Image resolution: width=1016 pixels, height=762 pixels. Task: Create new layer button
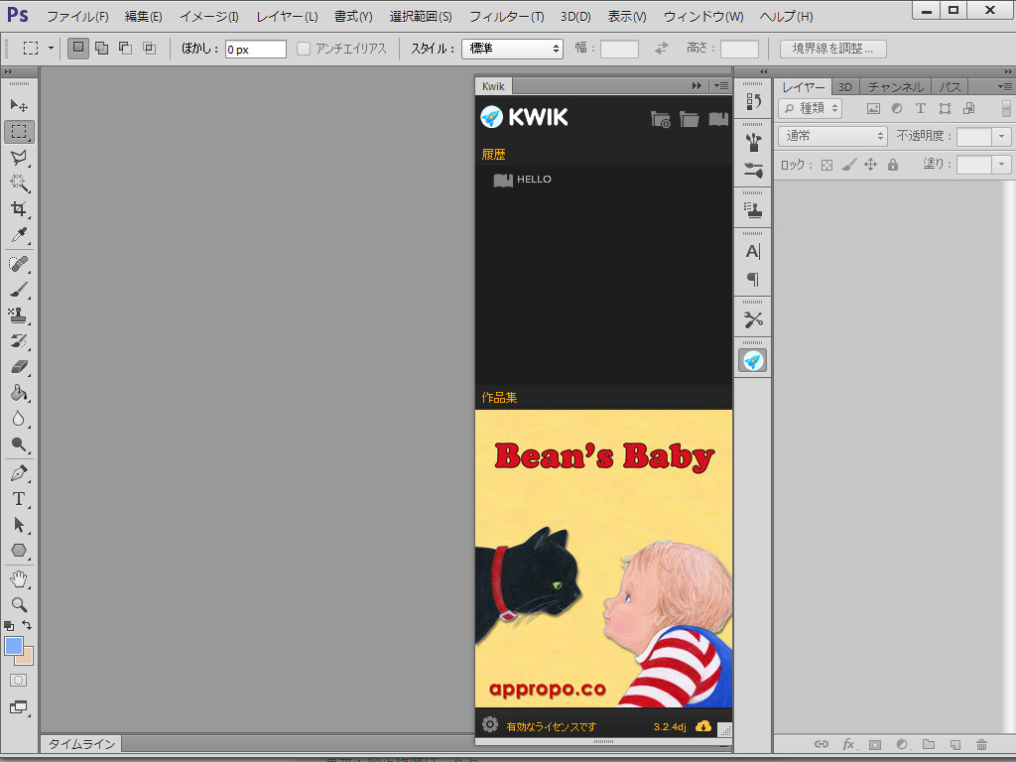point(954,744)
